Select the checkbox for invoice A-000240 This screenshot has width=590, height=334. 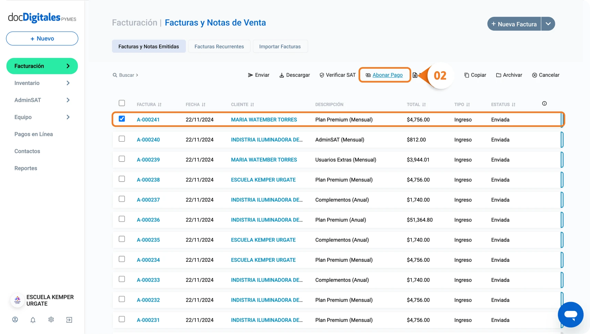tap(122, 139)
